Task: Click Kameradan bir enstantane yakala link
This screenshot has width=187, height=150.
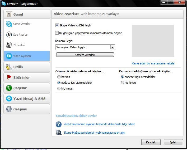Action: point(153,63)
